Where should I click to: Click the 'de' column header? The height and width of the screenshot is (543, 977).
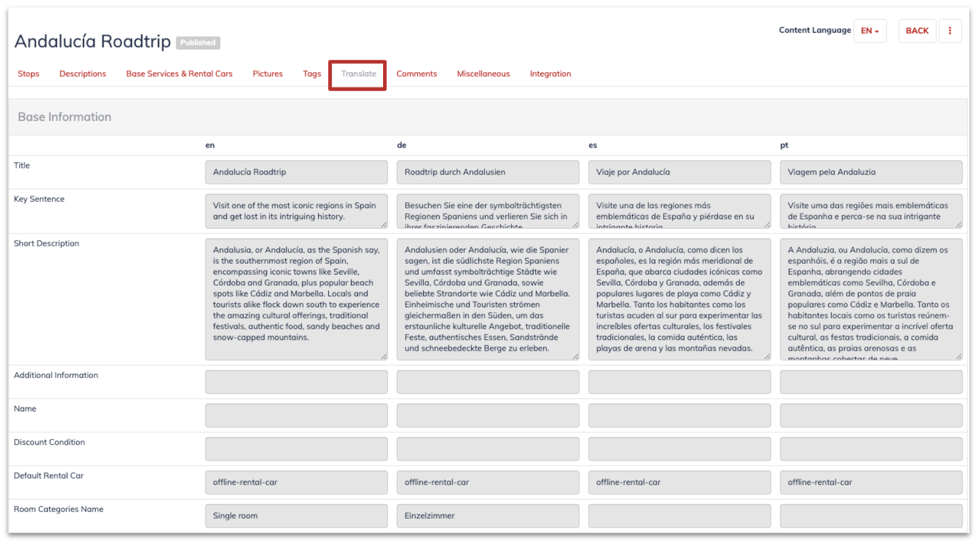(x=402, y=145)
